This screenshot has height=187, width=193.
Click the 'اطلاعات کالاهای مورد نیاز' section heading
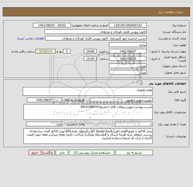point(168,84)
